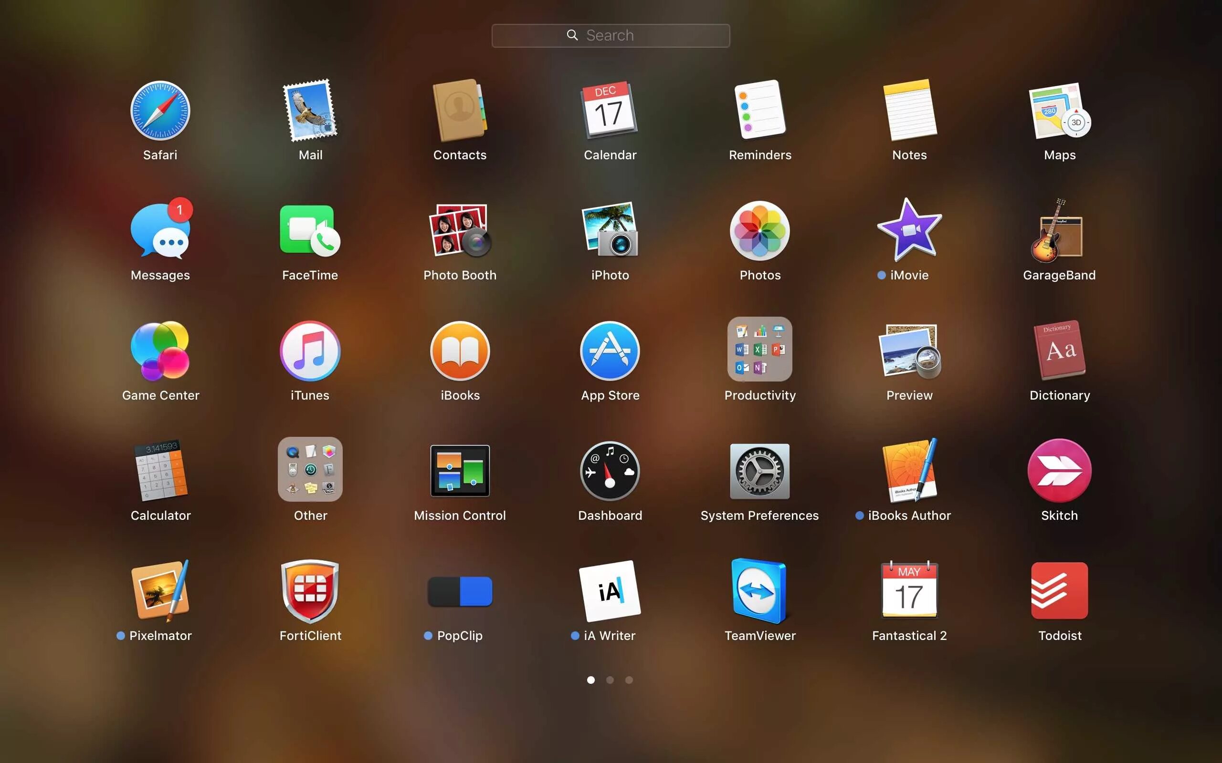
Task: Navigate to second Launchpad page
Action: pyautogui.click(x=610, y=680)
